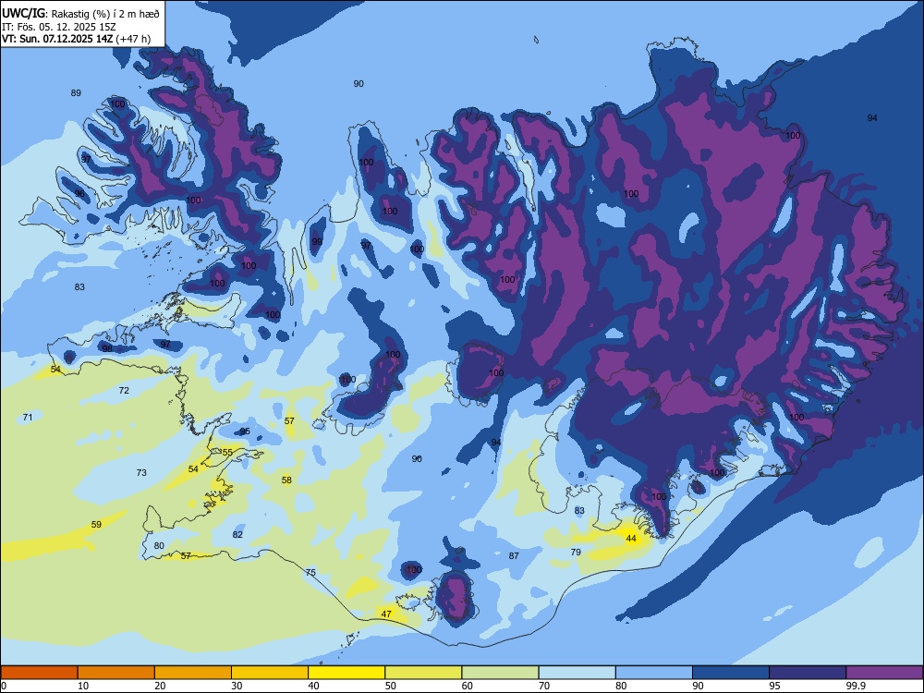
Task: Select the 30–40 golden legend swatch
Action: (270, 673)
